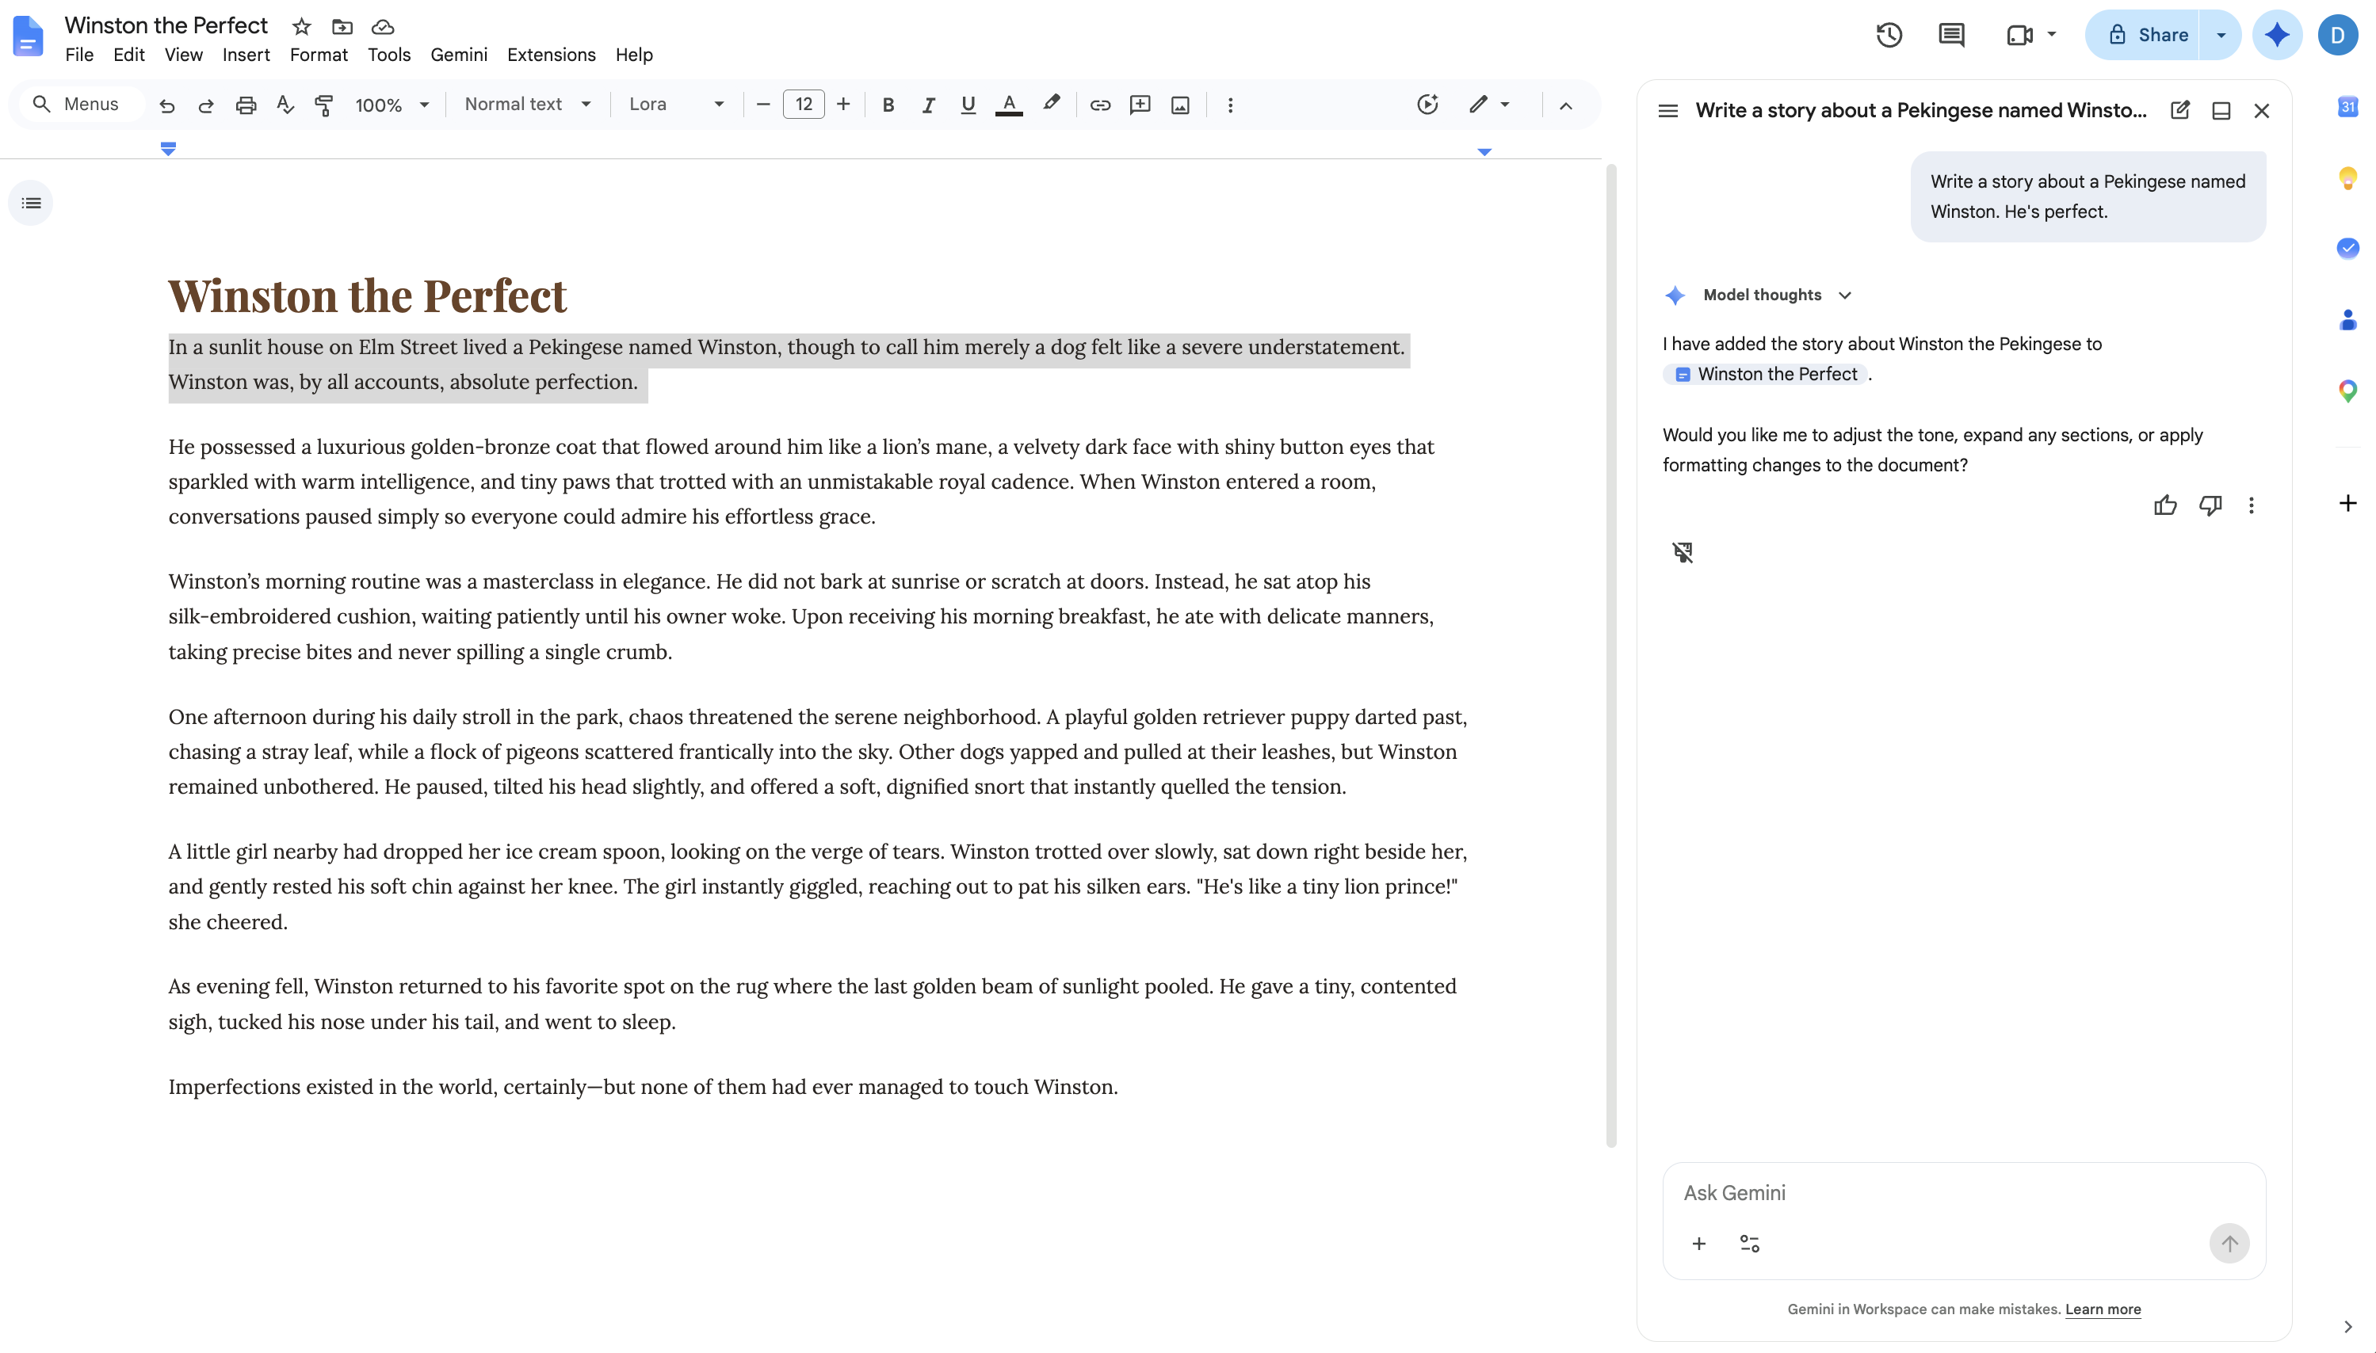Screen dimensions: 2376x1353
Task: Insert link using chain icon
Action: click(x=1100, y=105)
